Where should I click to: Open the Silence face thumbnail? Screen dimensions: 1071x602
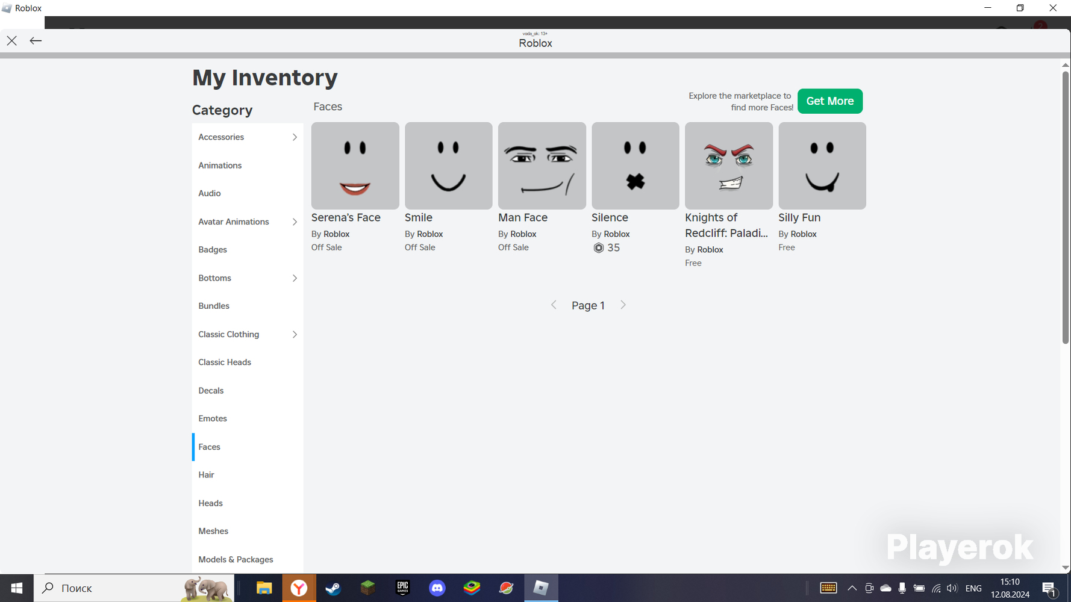pyautogui.click(x=635, y=166)
